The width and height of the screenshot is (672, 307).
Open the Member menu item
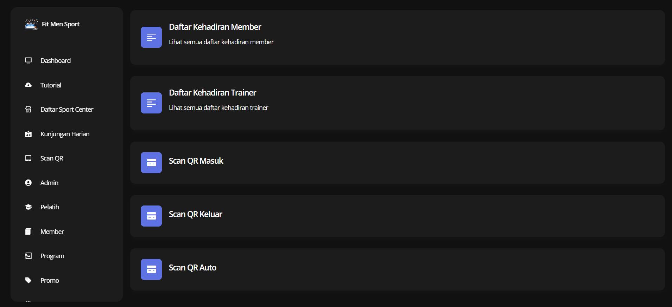pos(52,231)
